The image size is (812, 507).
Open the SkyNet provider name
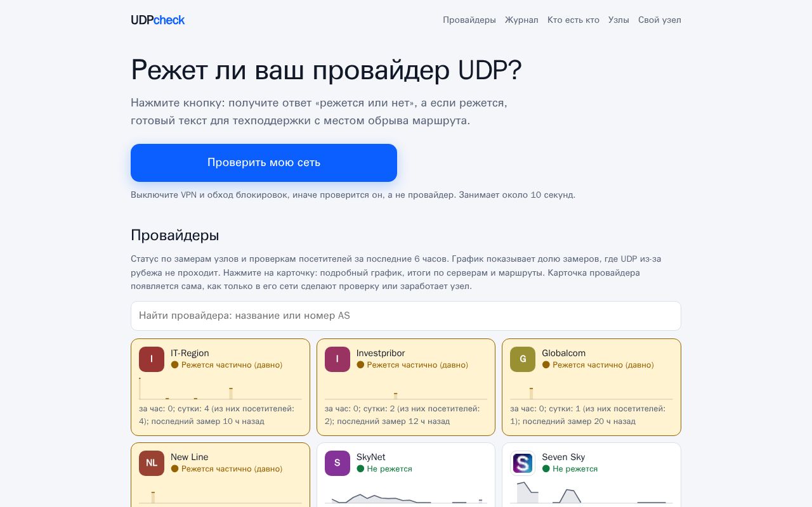point(371,457)
